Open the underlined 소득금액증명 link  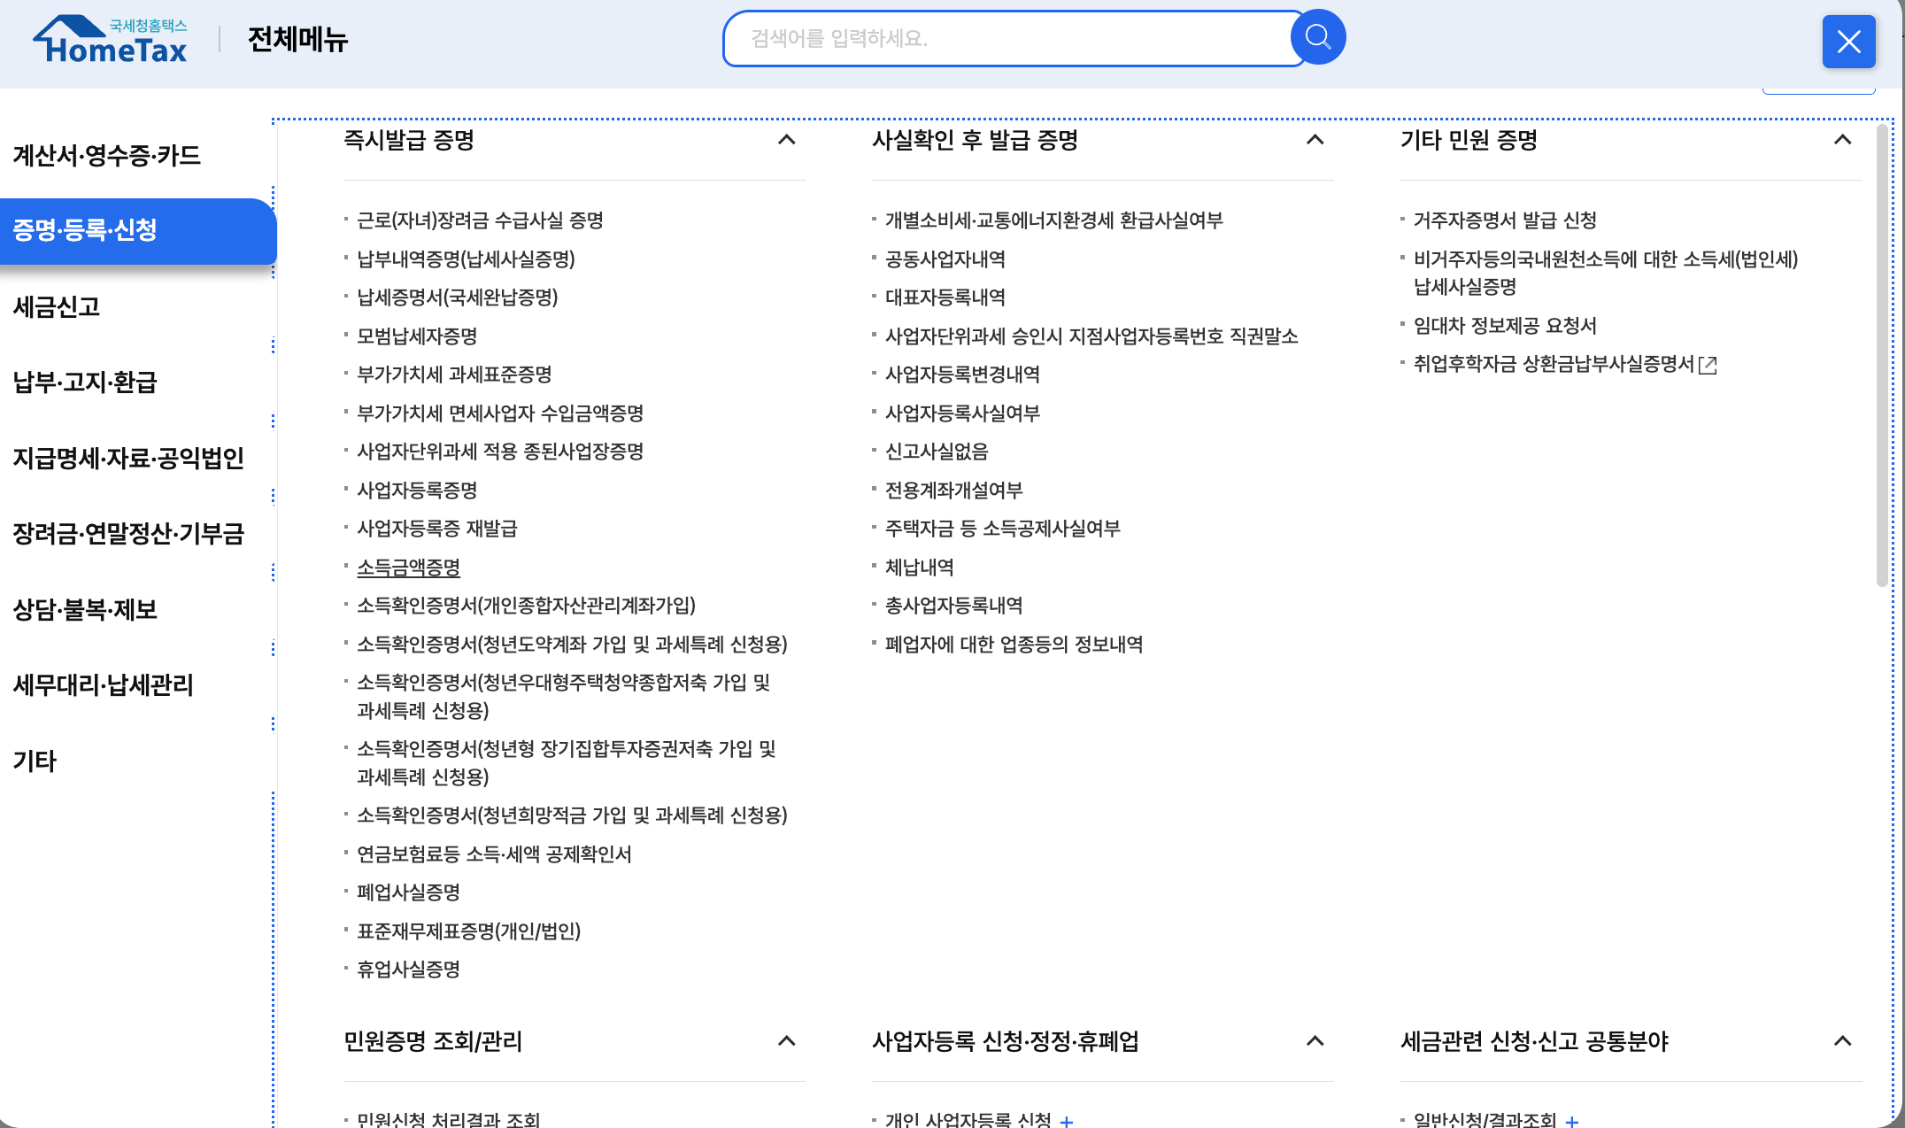pos(408,568)
